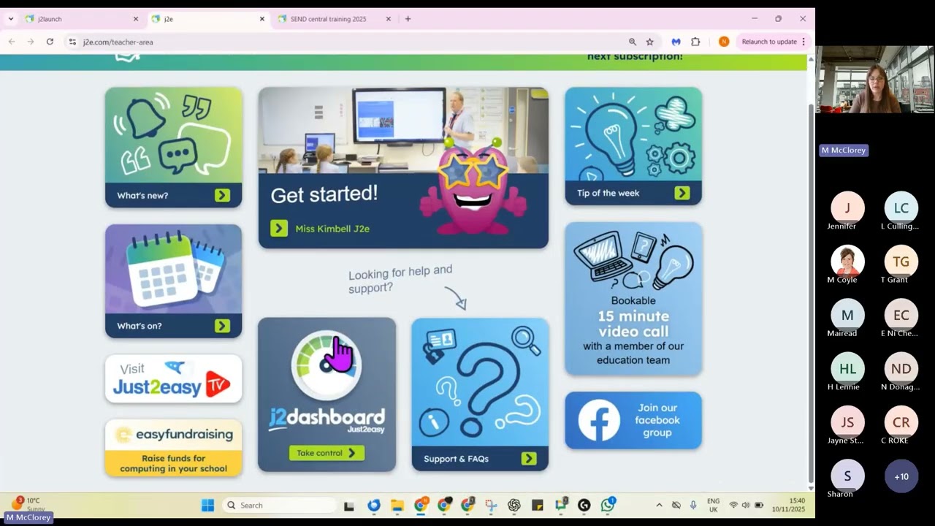Click the M McClorey name label
Image resolution: width=935 pixels, height=526 pixels.
[844, 150]
